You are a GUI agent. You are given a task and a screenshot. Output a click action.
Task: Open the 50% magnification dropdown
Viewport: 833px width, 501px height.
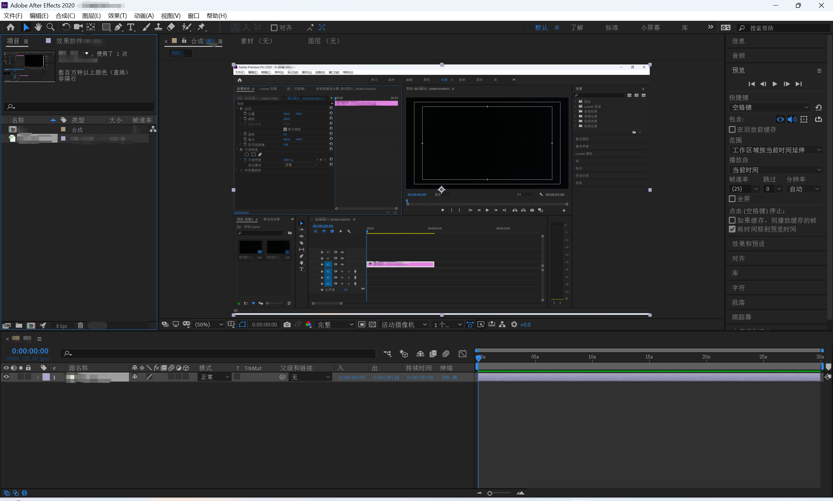[209, 325]
